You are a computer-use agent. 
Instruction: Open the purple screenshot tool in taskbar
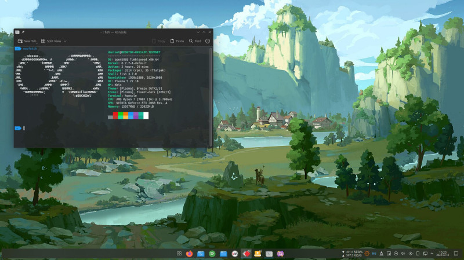click(x=280, y=254)
